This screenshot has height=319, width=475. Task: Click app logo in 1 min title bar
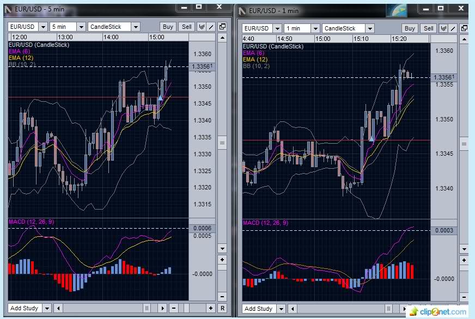(242, 11)
